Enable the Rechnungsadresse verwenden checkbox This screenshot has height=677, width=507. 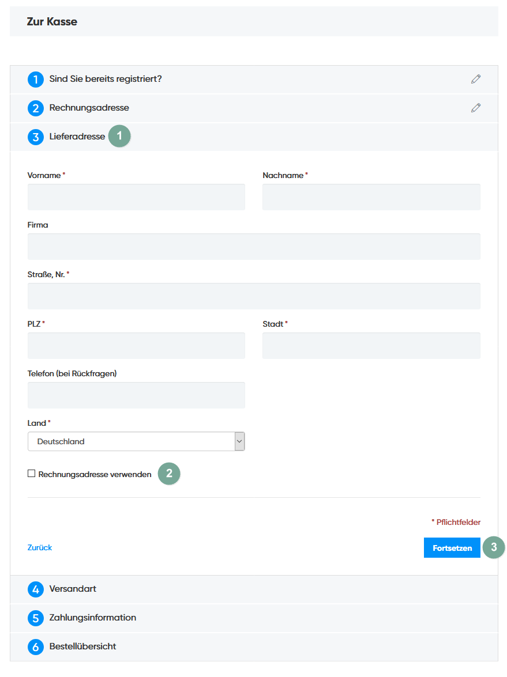(32, 474)
